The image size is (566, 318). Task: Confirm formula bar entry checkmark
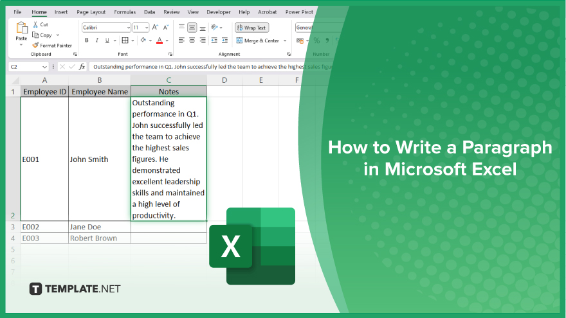click(72, 67)
